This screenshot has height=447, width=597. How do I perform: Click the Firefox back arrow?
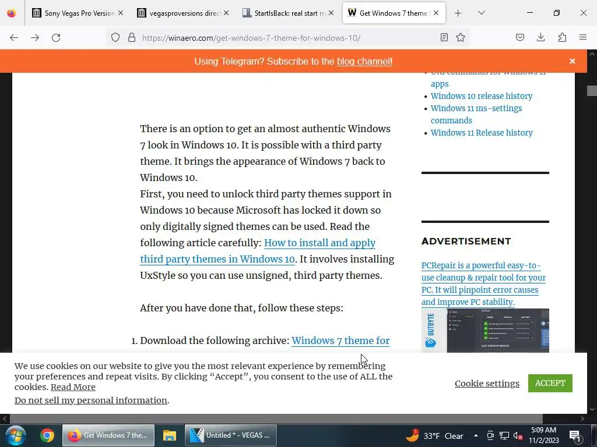14,38
